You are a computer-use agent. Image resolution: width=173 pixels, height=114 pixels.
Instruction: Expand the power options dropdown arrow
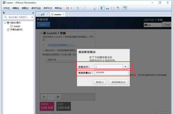(71, 8)
